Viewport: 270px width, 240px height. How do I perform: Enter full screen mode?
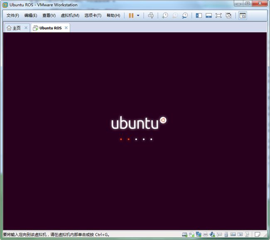tap(218, 15)
